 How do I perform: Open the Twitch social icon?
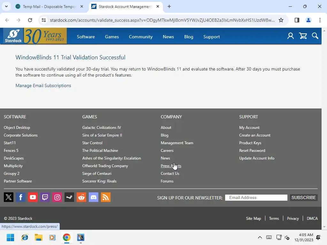tap(45, 197)
